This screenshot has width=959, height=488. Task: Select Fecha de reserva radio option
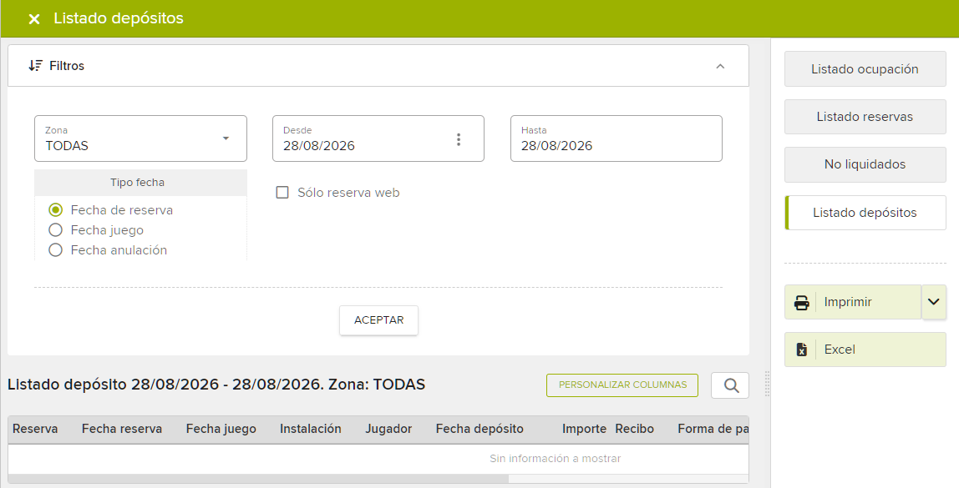[x=56, y=210]
